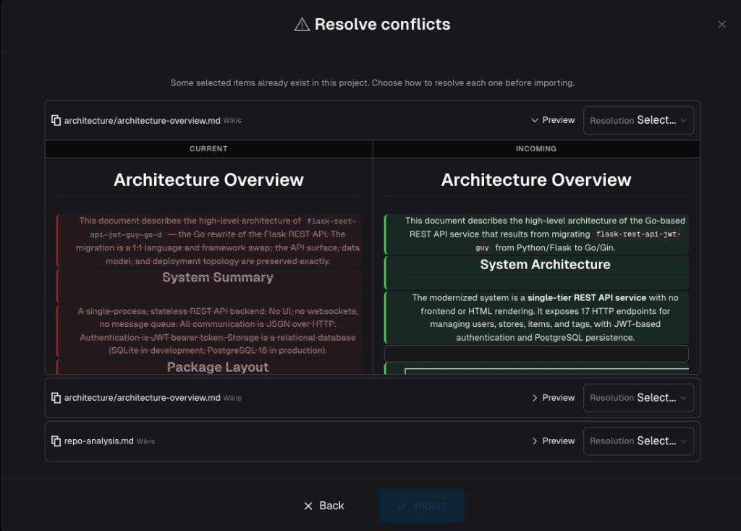Close the Resolve conflicts dialog
This screenshot has height=531, width=741.
coord(721,24)
